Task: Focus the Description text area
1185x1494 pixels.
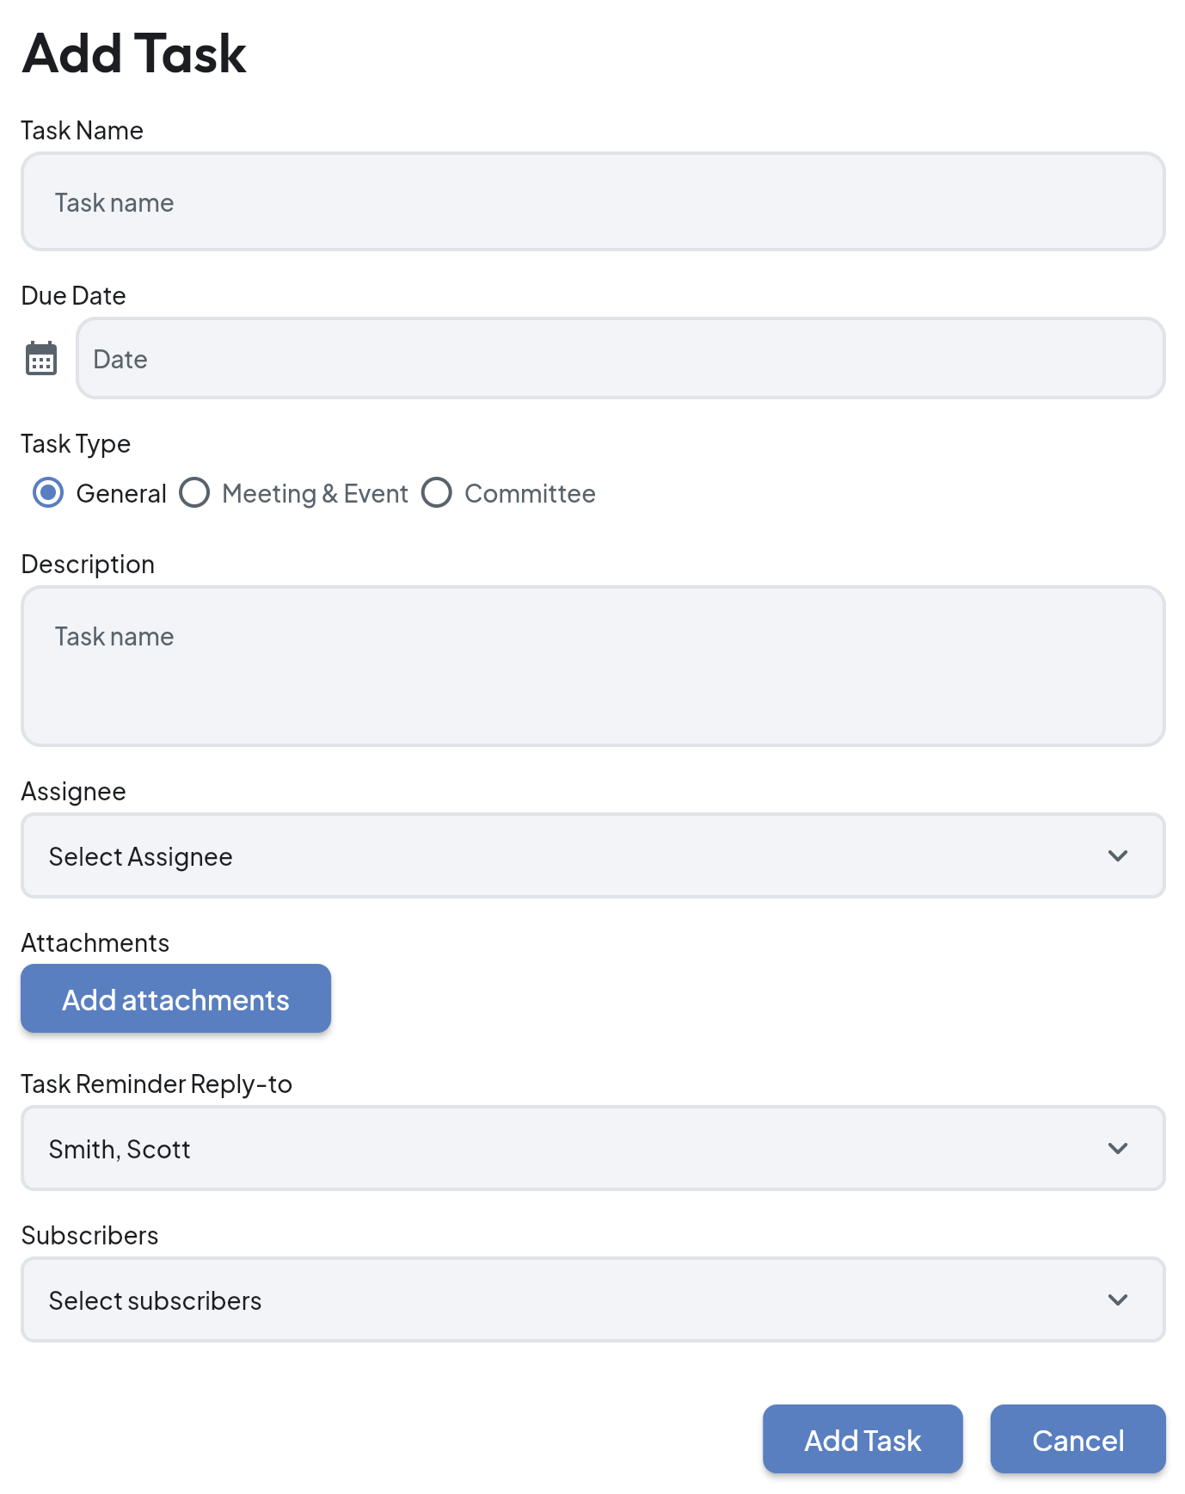Action: coord(592,666)
